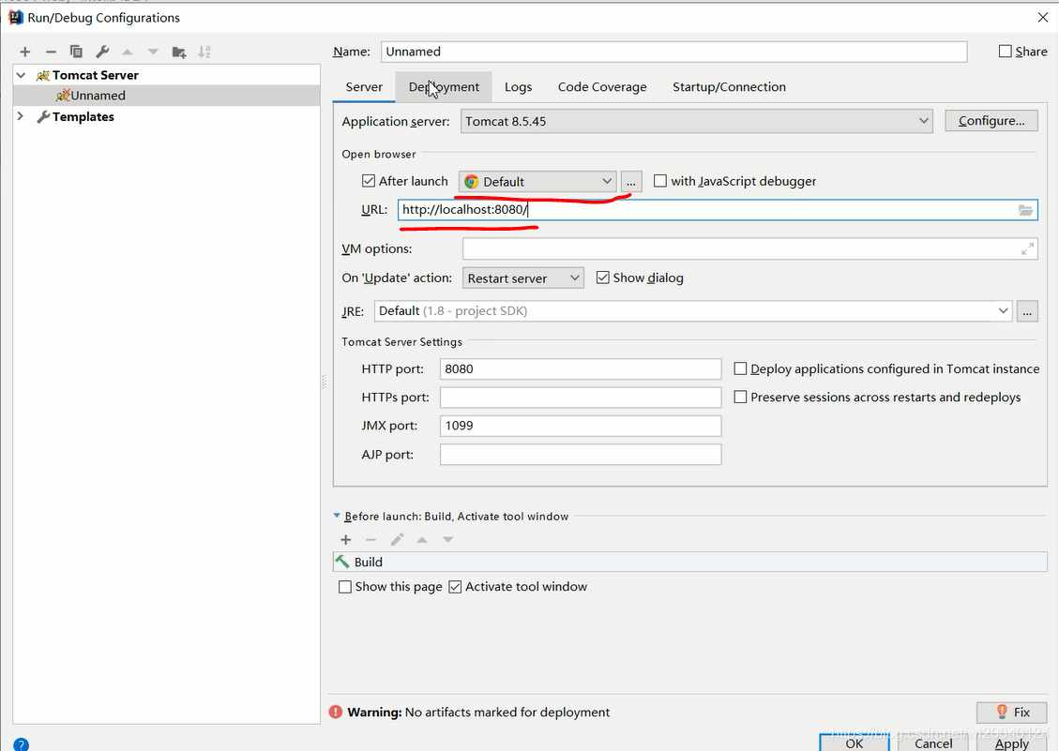Enable Deploy applications configured in Tomcat instance
Screen dimensions: 1059x751
[740, 368]
